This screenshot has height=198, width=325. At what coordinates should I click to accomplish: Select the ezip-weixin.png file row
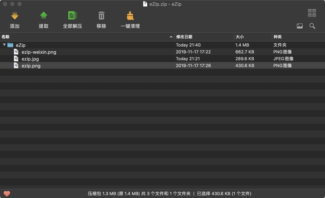coord(39,52)
